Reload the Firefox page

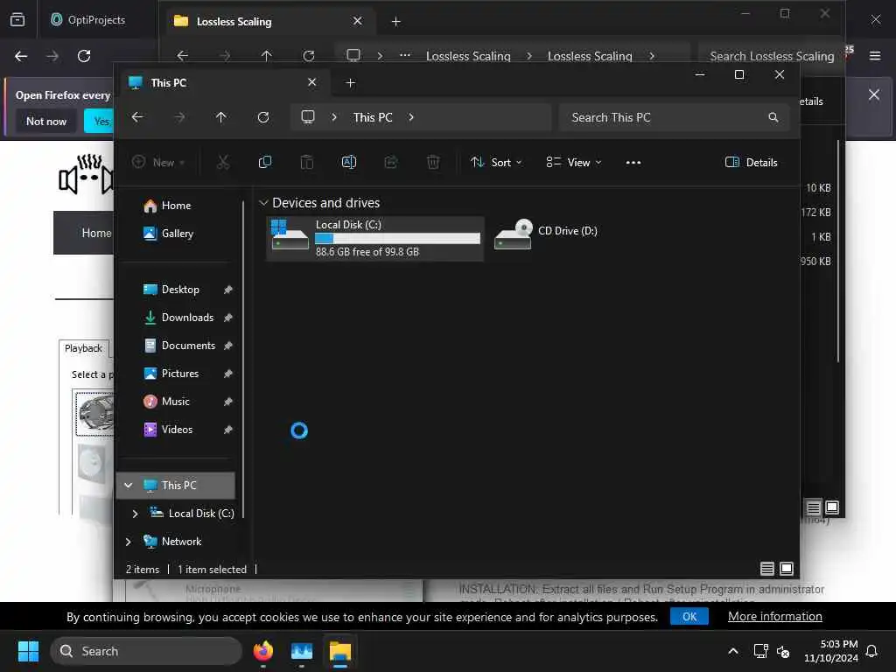(84, 56)
